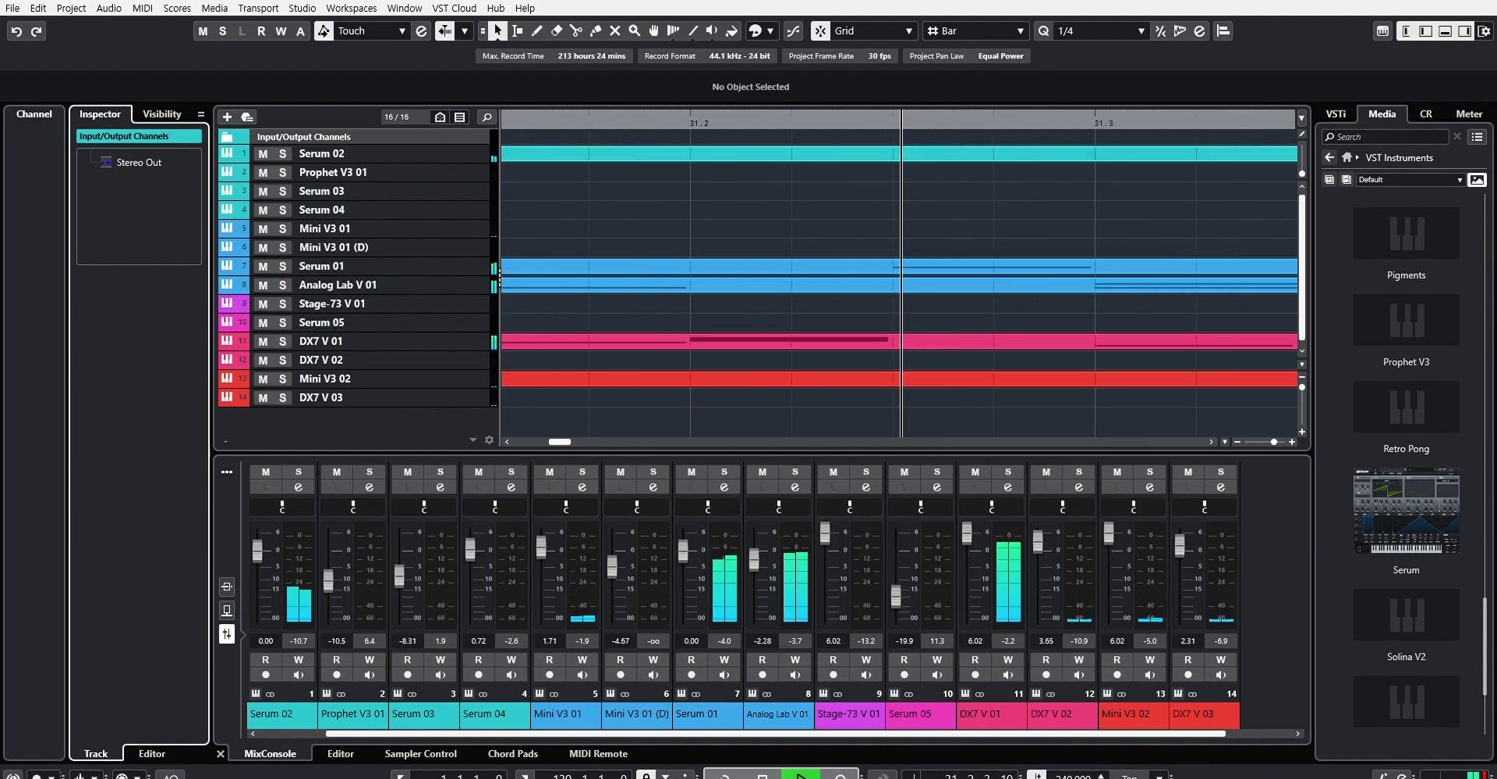
Task: Mute the Serum 02 track
Action: pos(263,154)
